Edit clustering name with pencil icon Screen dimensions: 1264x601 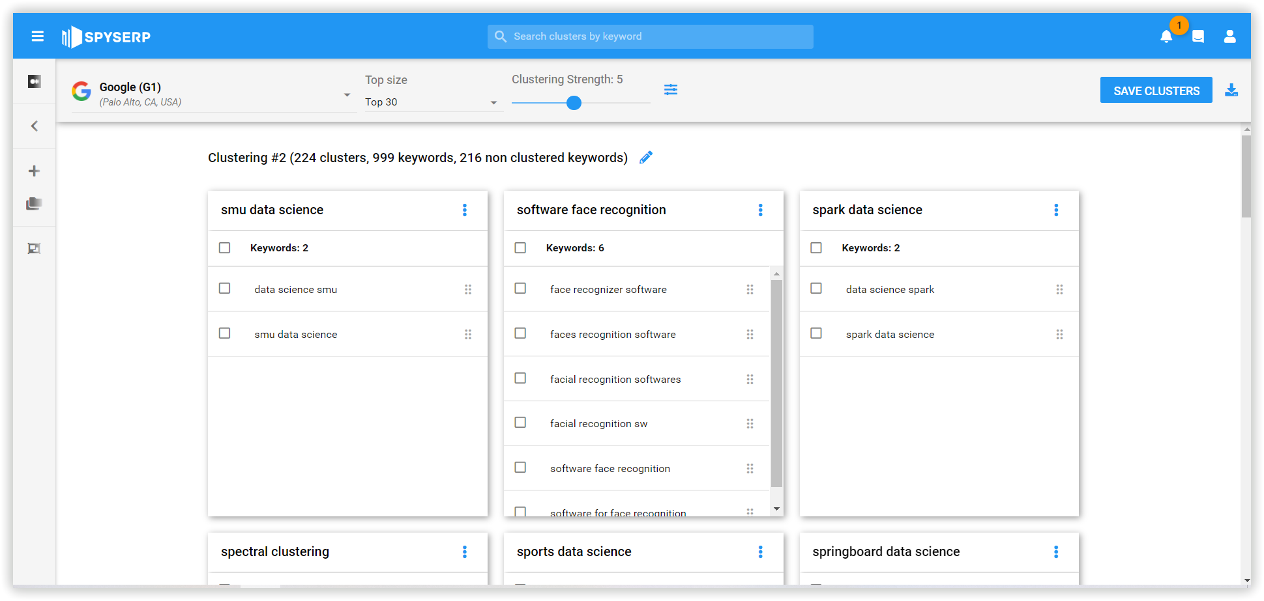(645, 158)
